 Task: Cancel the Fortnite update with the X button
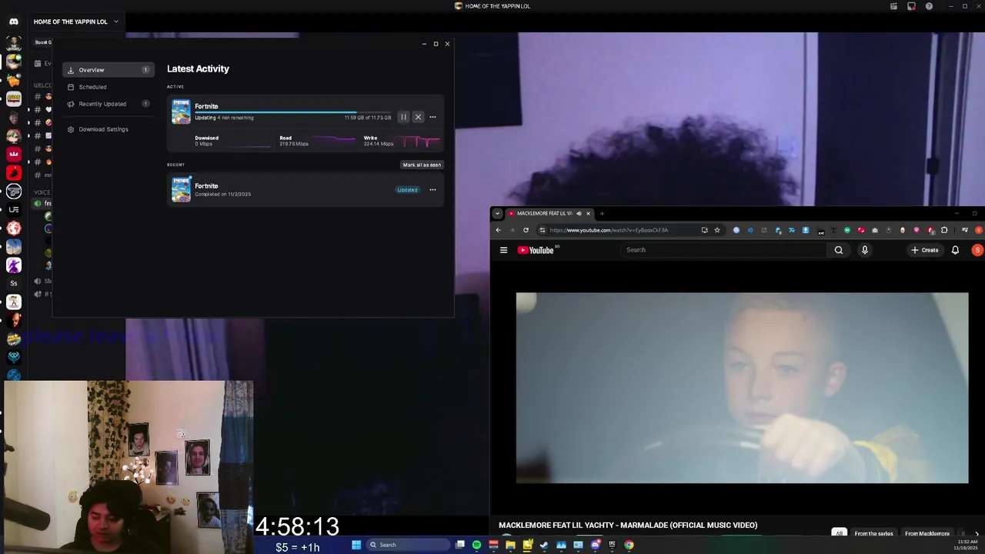coord(418,117)
